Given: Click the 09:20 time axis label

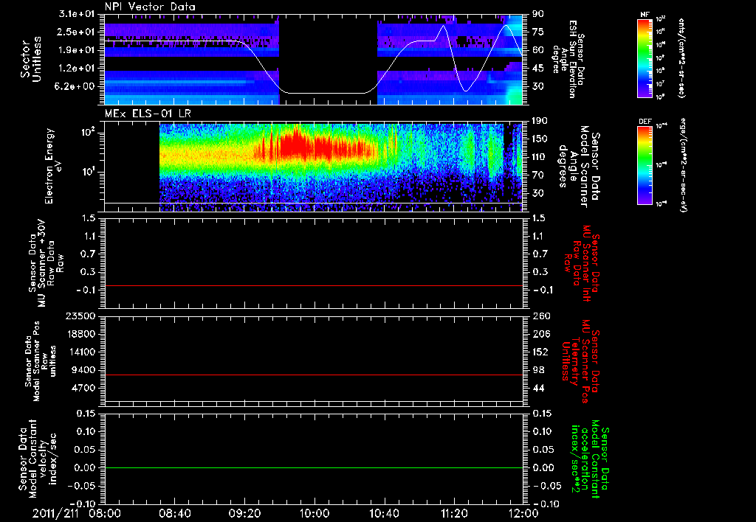Looking at the screenshot, I should click(244, 513).
